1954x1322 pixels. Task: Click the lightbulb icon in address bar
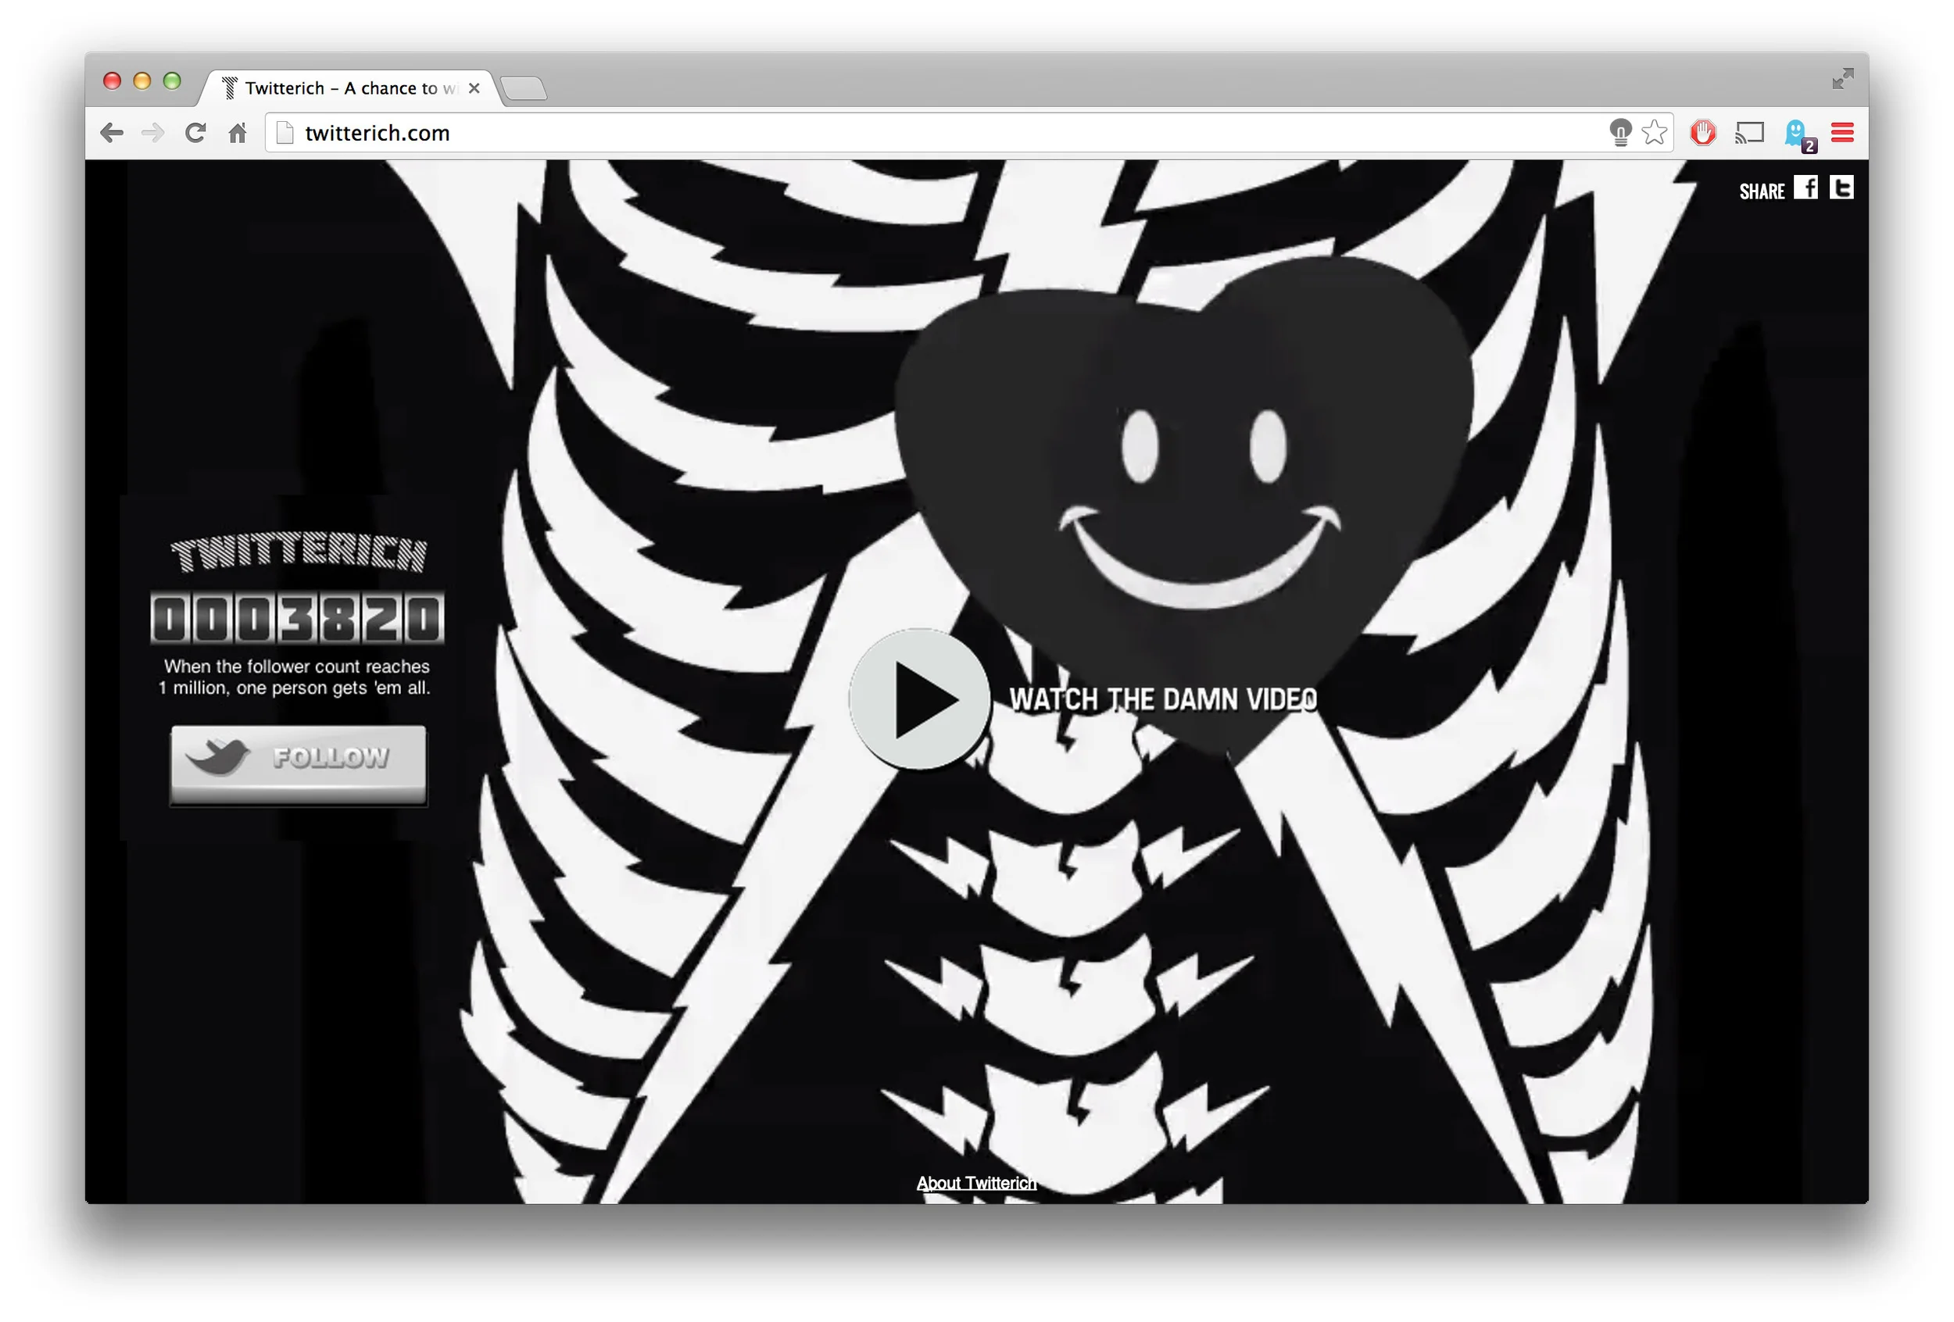1619,133
